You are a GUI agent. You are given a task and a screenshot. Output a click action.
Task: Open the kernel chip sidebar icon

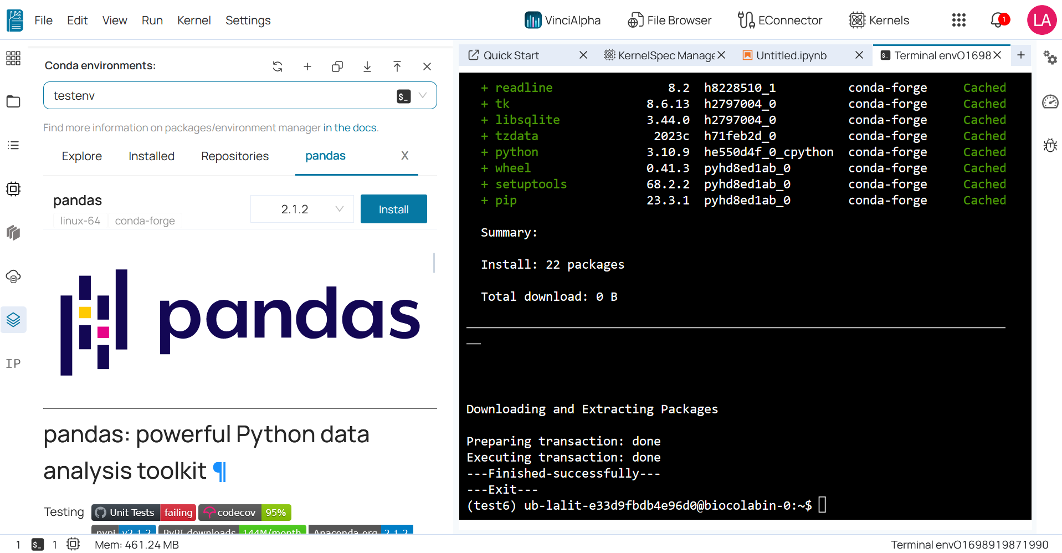[x=13, y=189]
